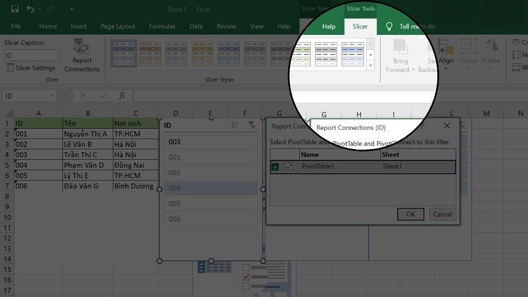Image resolution: width=528 pixels, height=297 pixels.
Task: Select slicer item 003
Action: tap(210, 142)
